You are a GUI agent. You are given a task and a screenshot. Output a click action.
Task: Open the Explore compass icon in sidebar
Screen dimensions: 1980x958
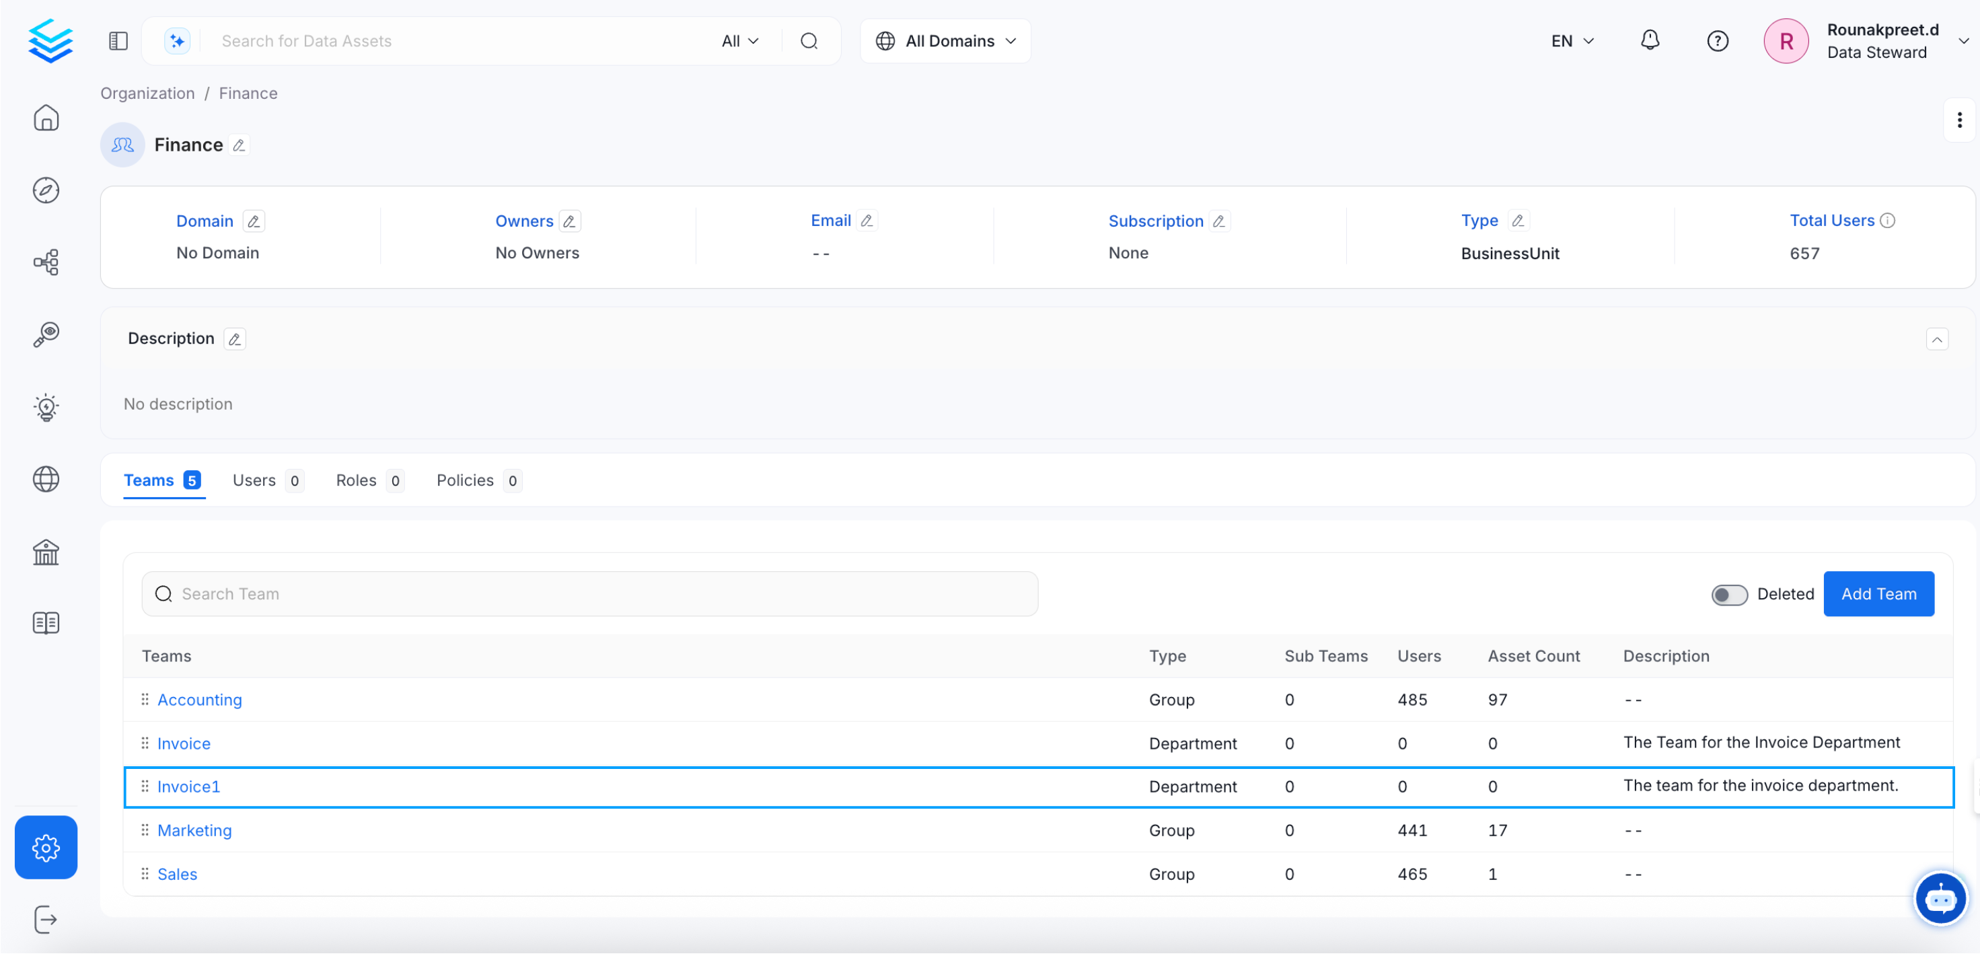click(x=46, y=190)
